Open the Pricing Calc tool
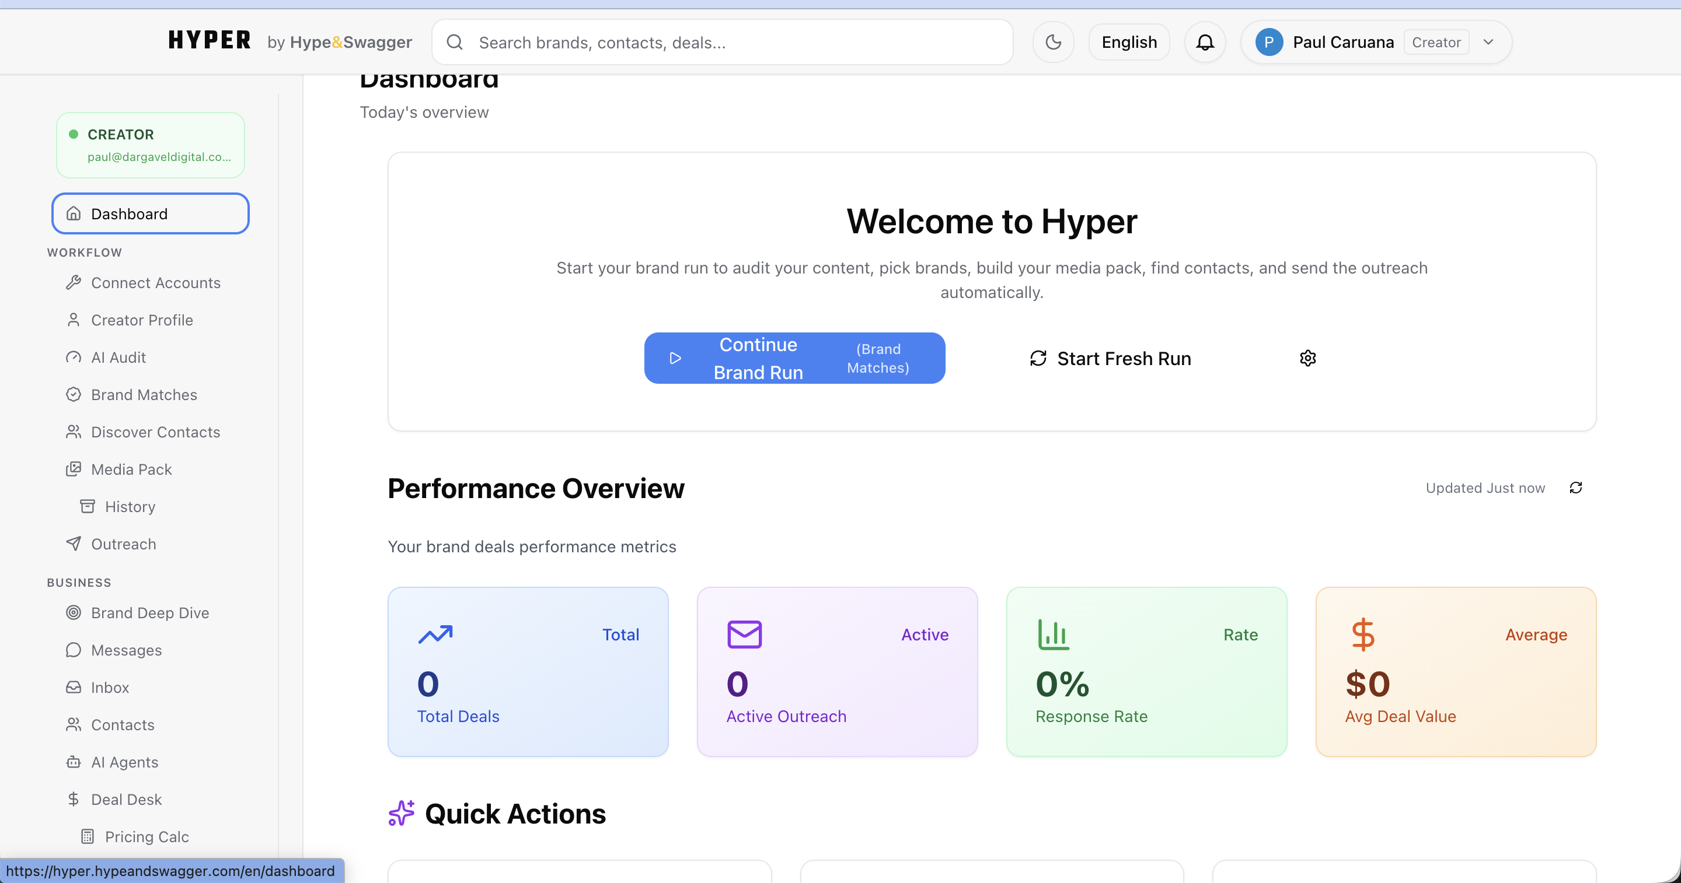 coord(146,837)
